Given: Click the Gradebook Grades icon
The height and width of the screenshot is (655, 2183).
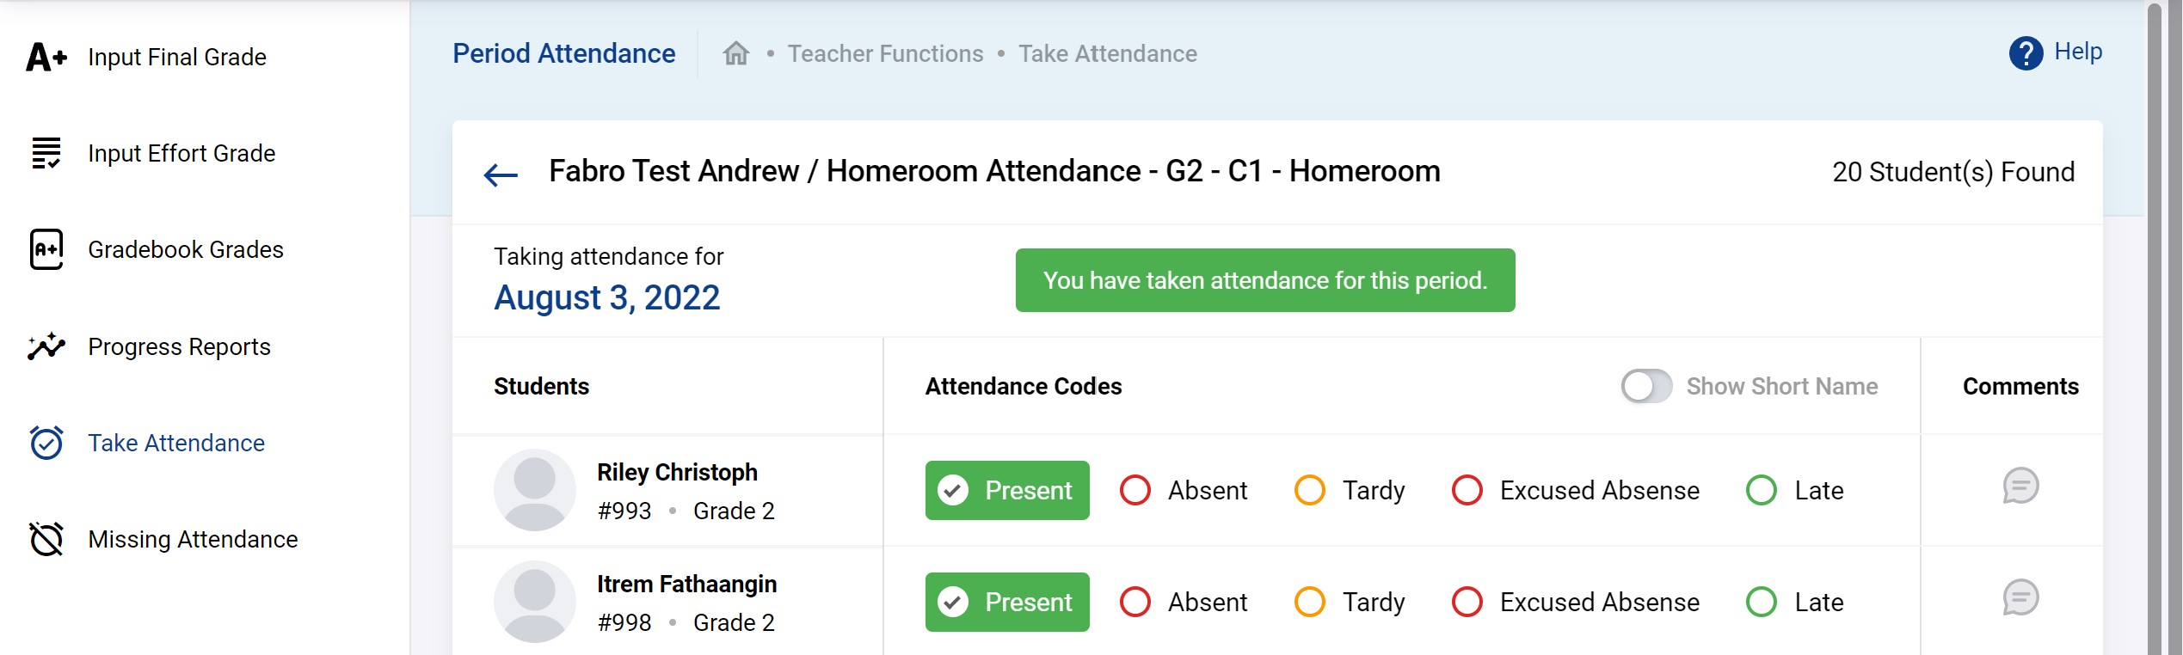Looking at the screenshot, I should [46, 249].
